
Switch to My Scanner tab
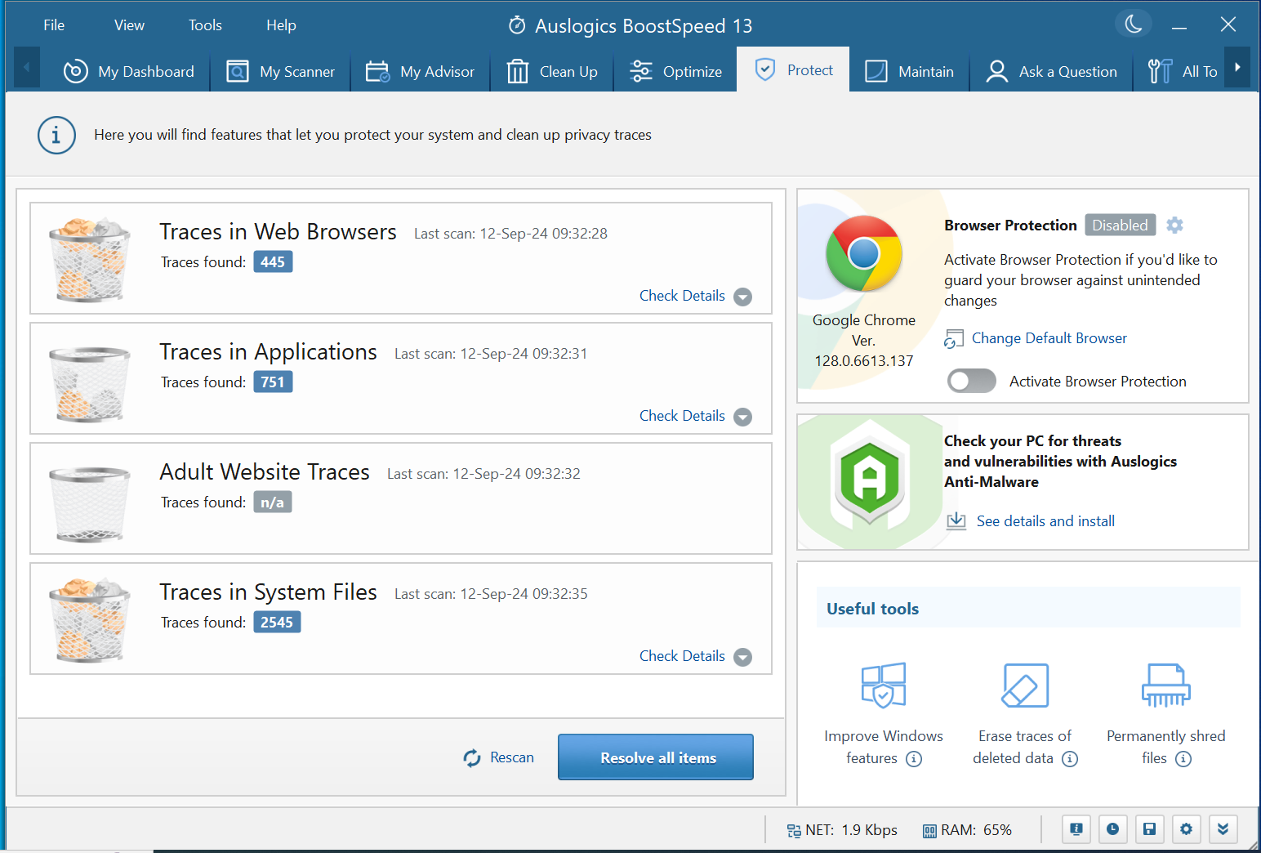click(280, 71)
